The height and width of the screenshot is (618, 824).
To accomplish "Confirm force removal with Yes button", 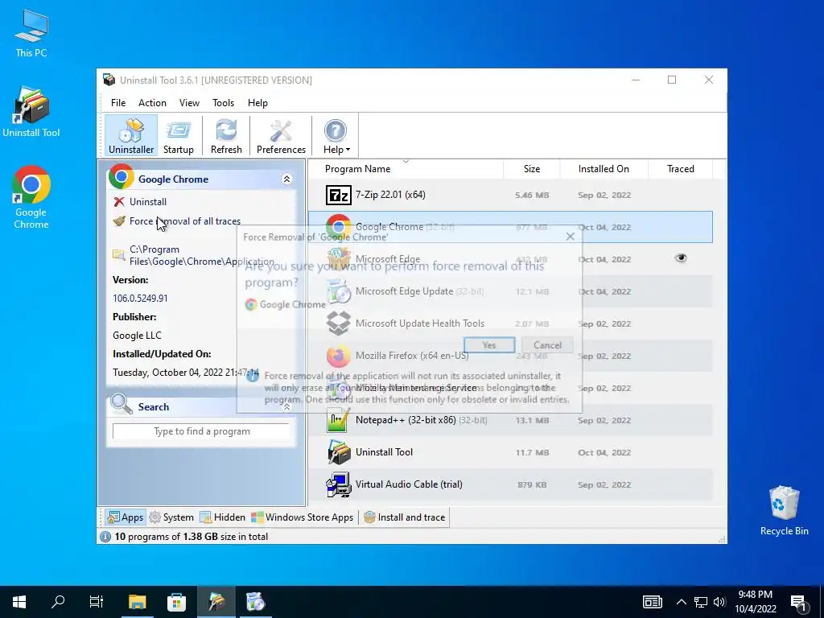I will click(x=489, y=345).
